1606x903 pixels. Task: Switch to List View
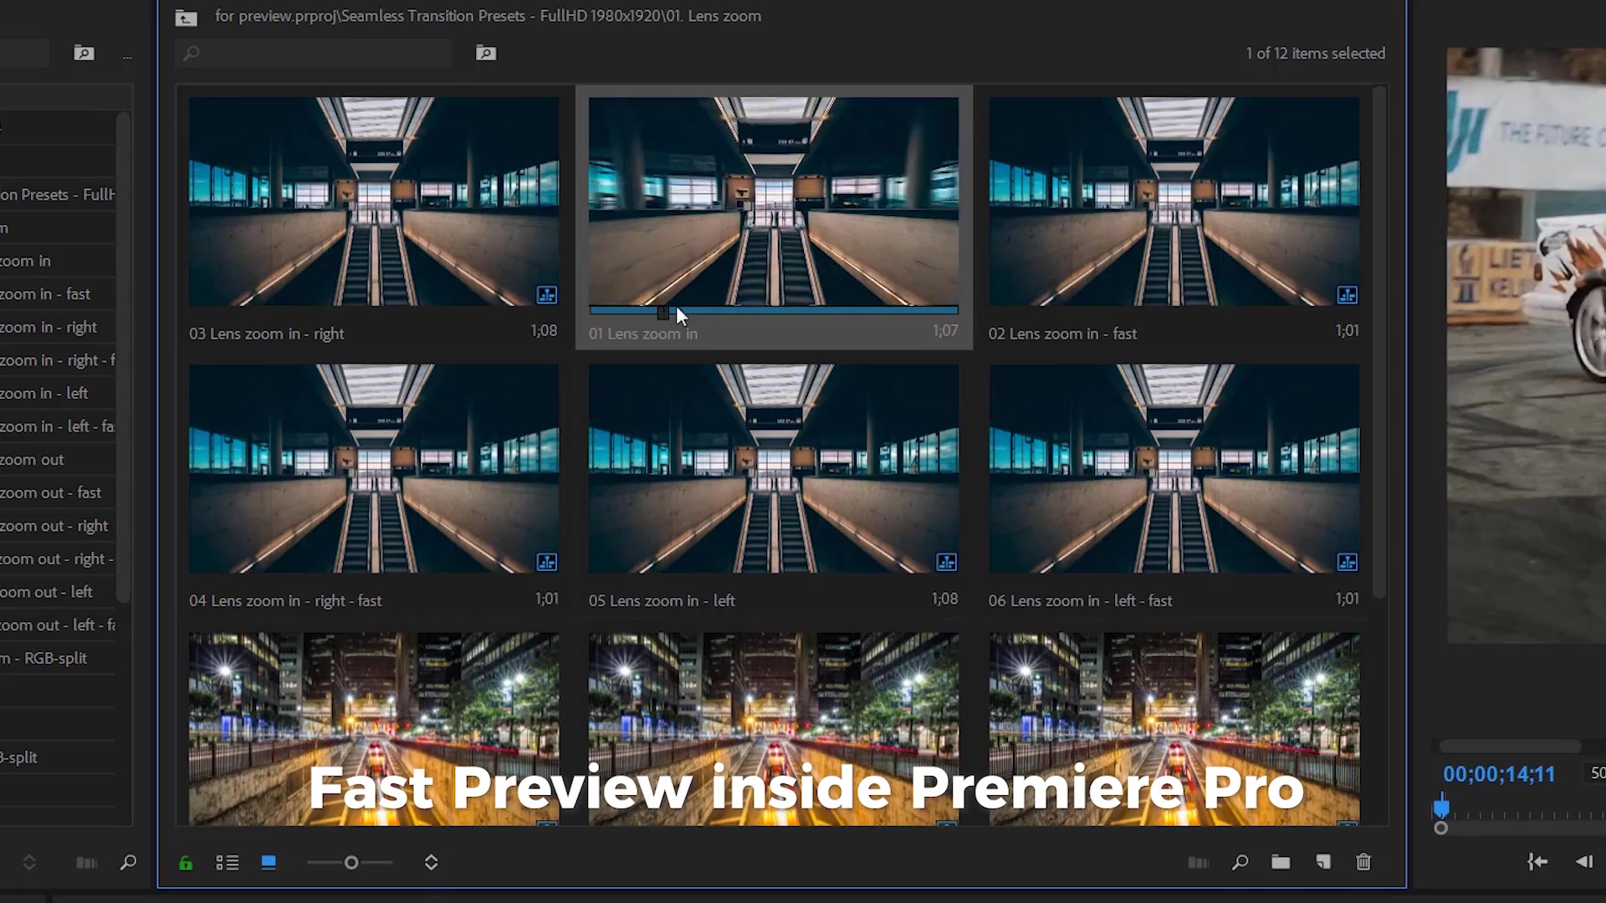point(228,863)
